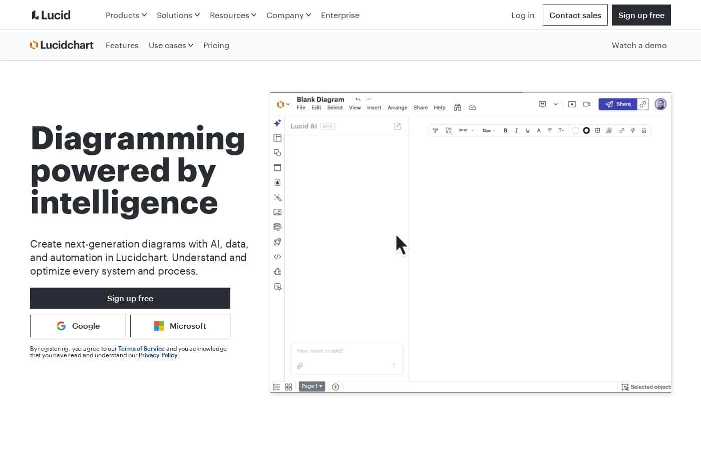Open the Page 1 dropdown
This screenshot has width=701, height=451.
[312, 386]
